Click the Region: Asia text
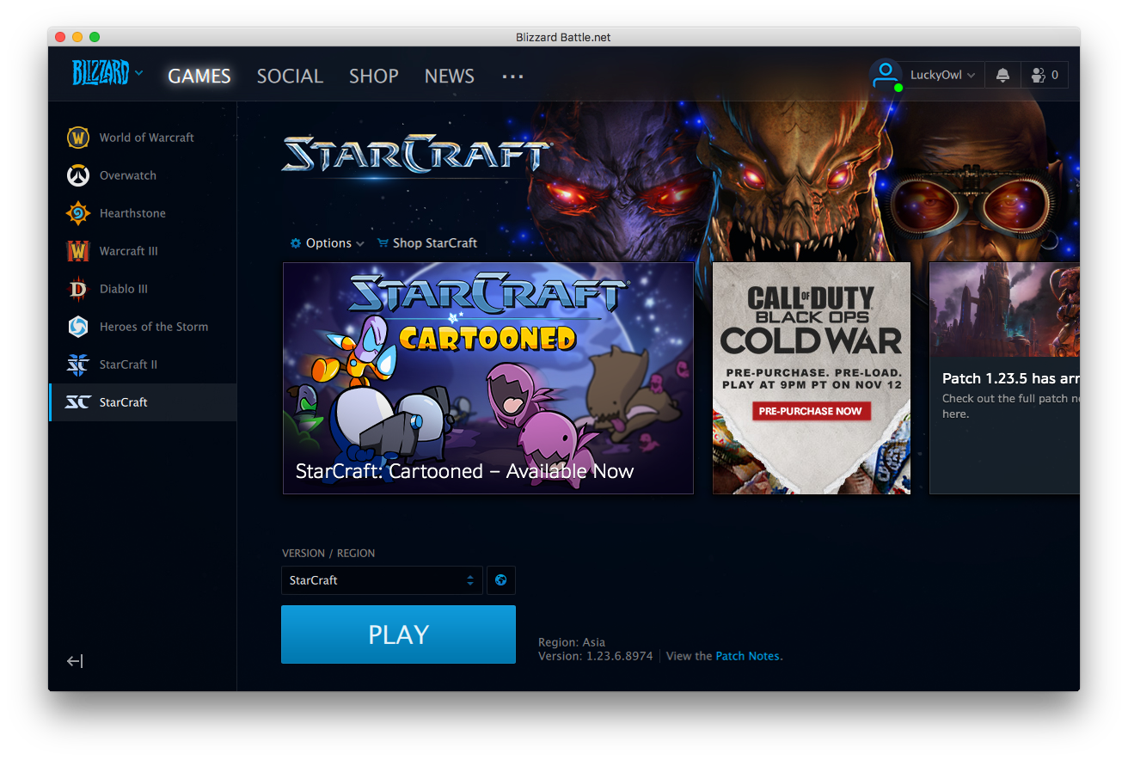 point(572,642)
